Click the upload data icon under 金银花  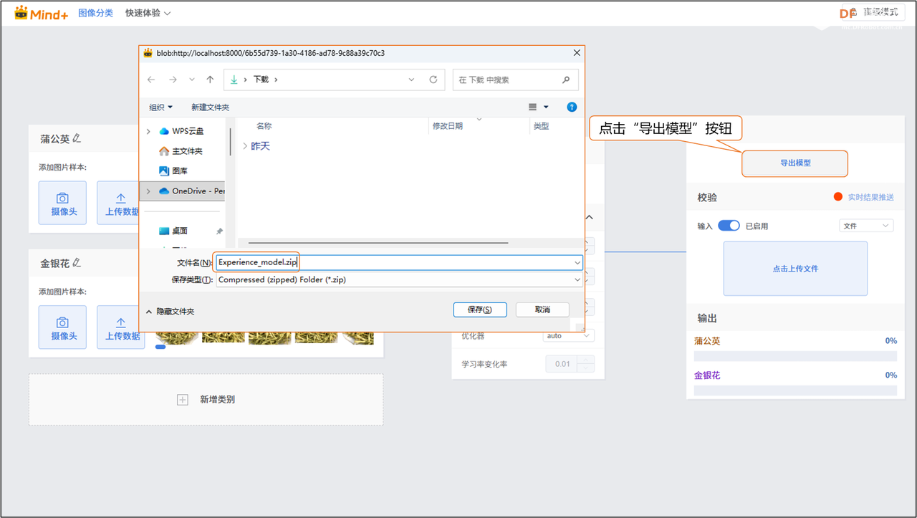[x=120, y=327]
